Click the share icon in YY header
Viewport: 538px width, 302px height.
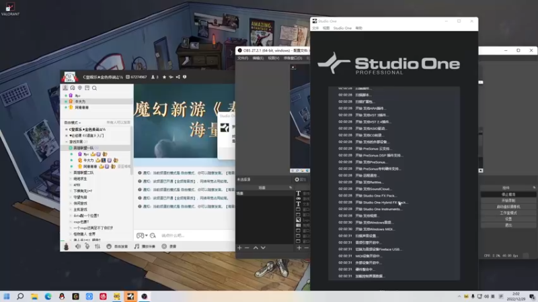point(178,77)
